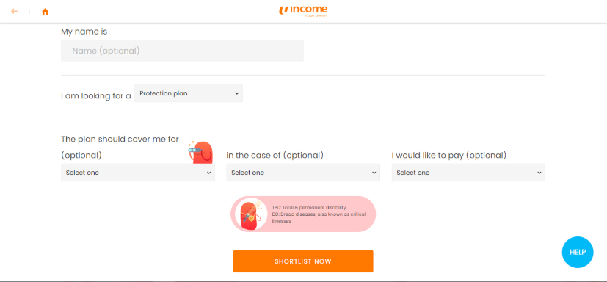Click the TPD and DD definitions note
The width and height of the screenshot is (607, 282).
319,214
